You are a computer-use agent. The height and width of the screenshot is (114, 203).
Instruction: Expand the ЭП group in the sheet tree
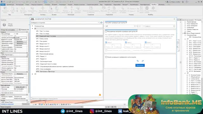(x=32, y=74)
